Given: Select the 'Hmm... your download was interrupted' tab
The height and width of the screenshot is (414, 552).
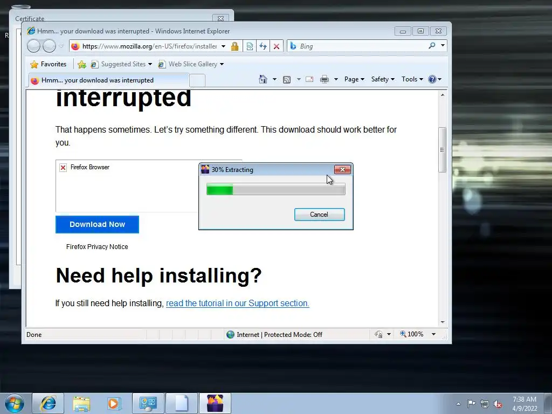Looking at the screenshot, I should tap(108, 80).
